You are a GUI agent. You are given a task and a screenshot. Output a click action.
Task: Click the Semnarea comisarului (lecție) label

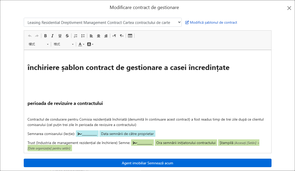click(x=51, y=134)
